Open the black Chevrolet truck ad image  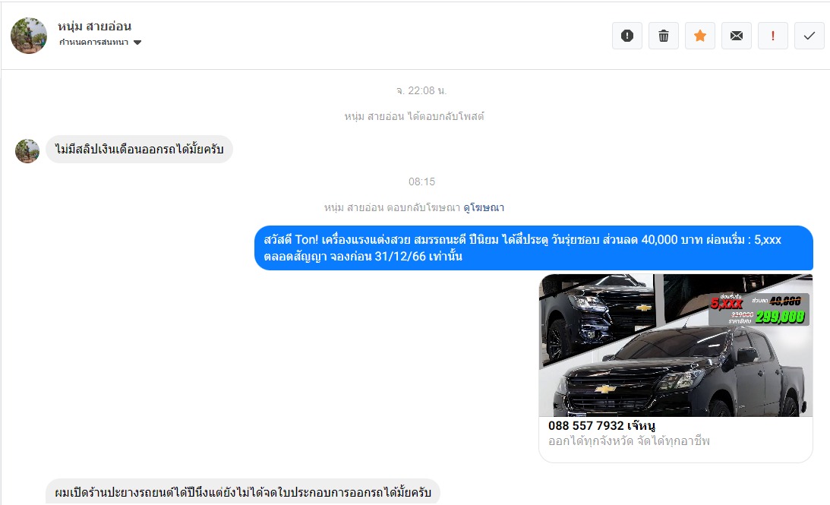[675, 345]
